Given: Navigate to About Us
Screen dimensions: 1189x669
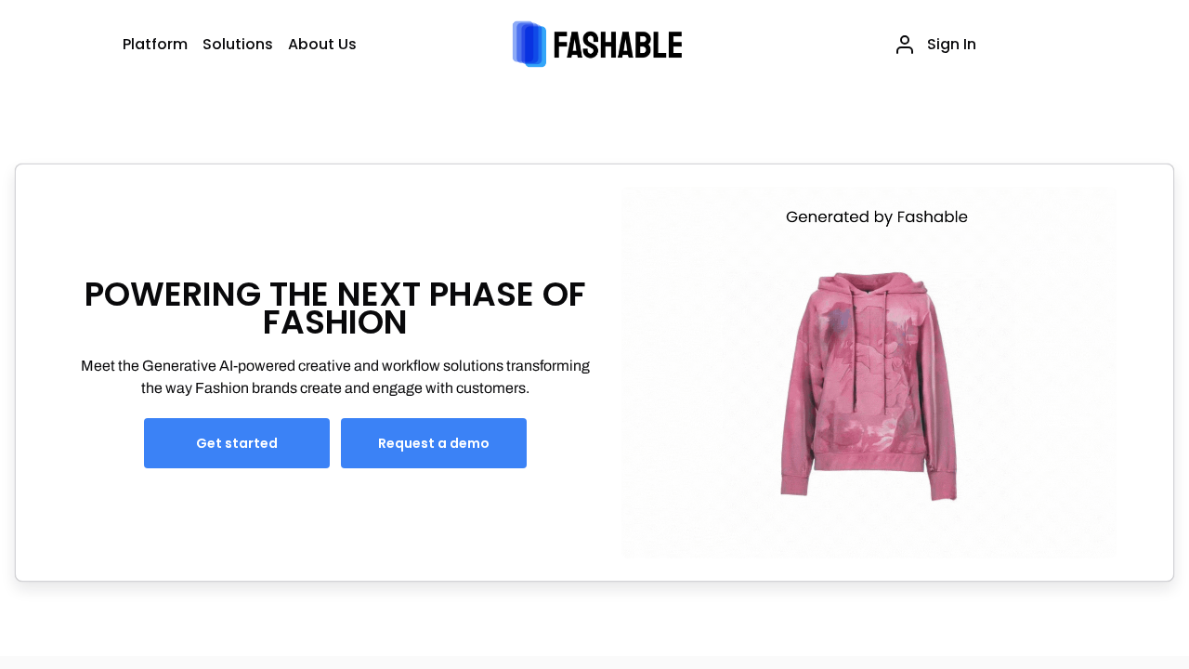Looking at the screenshot, I should point(322,44).
